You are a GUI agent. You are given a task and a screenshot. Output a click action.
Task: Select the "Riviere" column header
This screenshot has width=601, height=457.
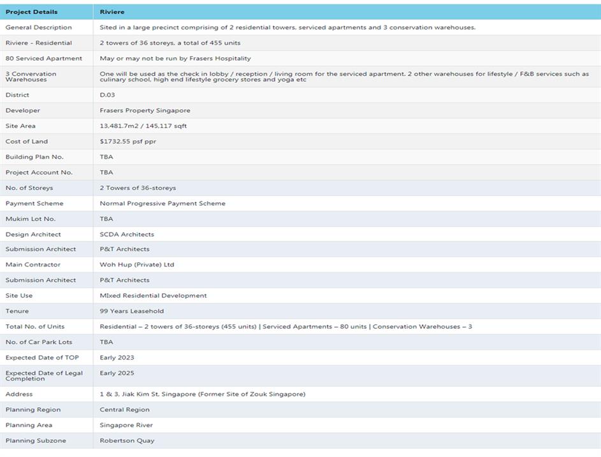(x=112, y=11)
